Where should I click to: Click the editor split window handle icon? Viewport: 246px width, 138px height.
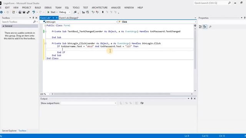pos(195,26)
